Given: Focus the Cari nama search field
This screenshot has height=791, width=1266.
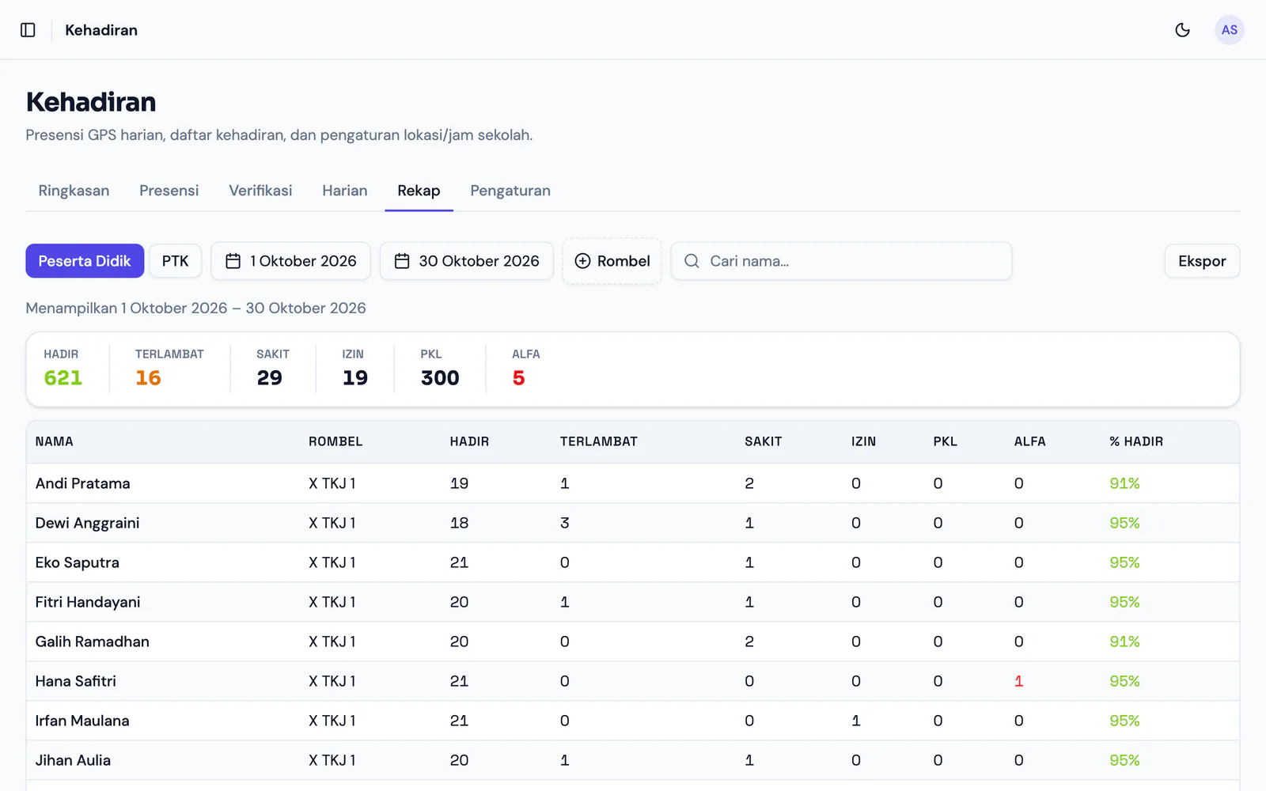Looking at the screenshot, I should pos(841,261).
